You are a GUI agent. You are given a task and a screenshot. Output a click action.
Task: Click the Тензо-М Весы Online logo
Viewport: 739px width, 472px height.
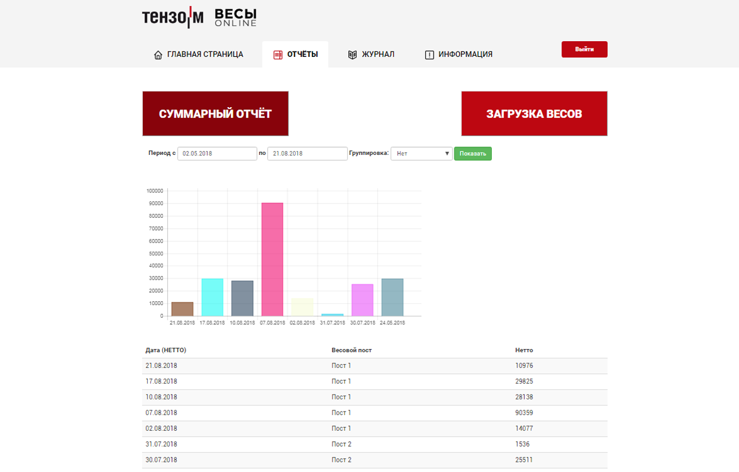[x=199, y=18]
